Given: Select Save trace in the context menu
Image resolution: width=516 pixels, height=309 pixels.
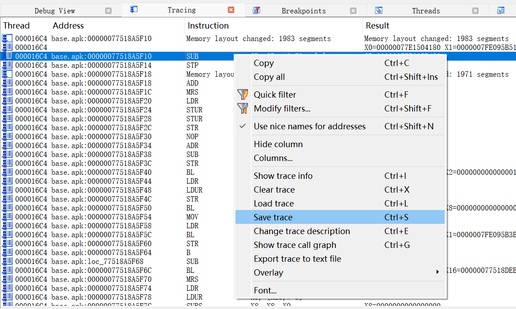Looking at the screenshot, I should [x=340, y=217].
